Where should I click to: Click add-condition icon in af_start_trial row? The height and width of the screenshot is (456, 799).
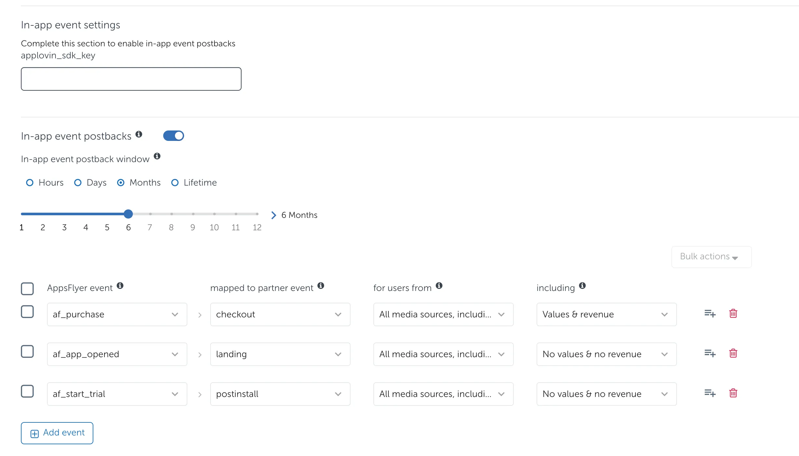pyautogui.click(x=710, y=393)
